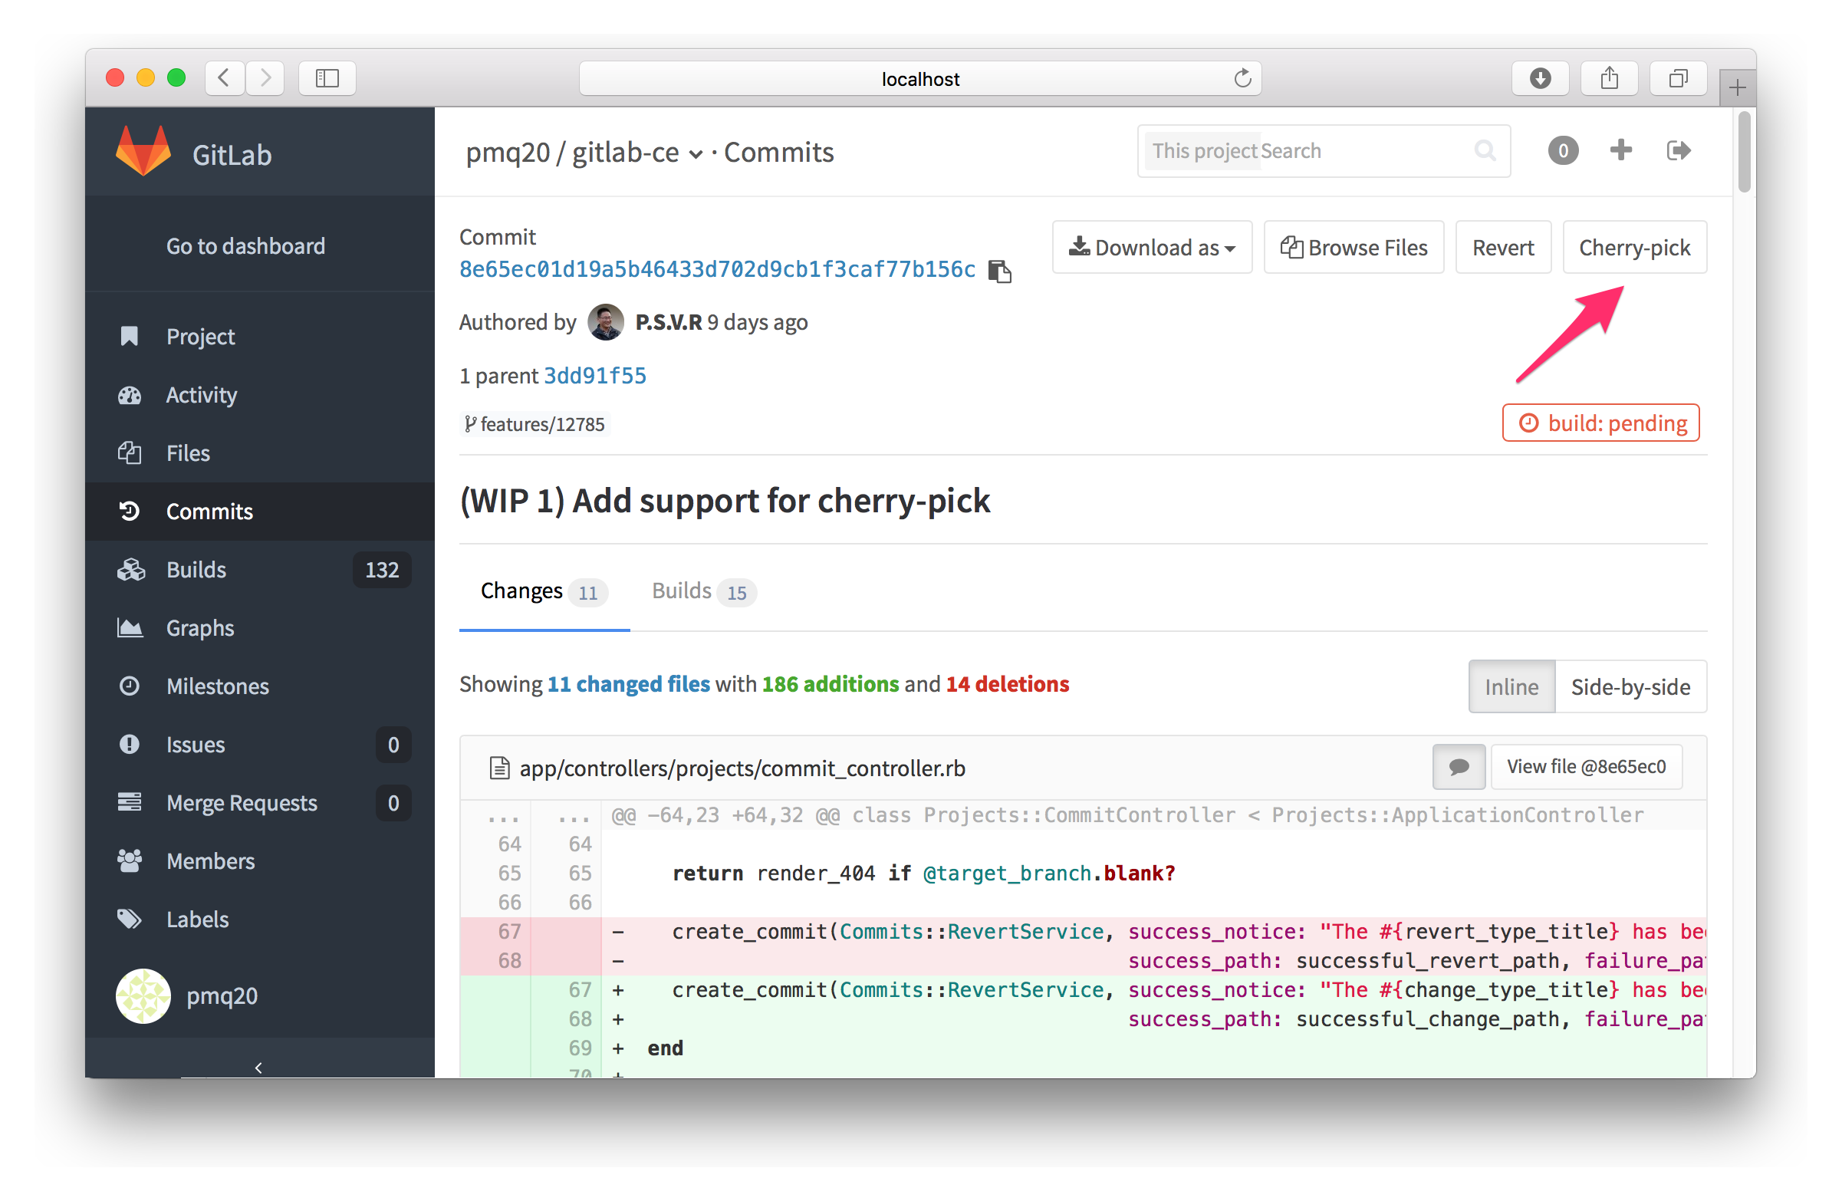Click the parent commit 3dd91f55 link
The height and width of the screenshot is (1201, 1842).
pos(595,375)
